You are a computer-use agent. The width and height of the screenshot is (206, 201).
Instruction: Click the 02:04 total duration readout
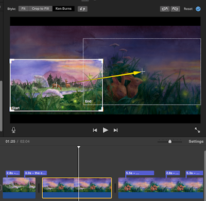pos(25,141)
